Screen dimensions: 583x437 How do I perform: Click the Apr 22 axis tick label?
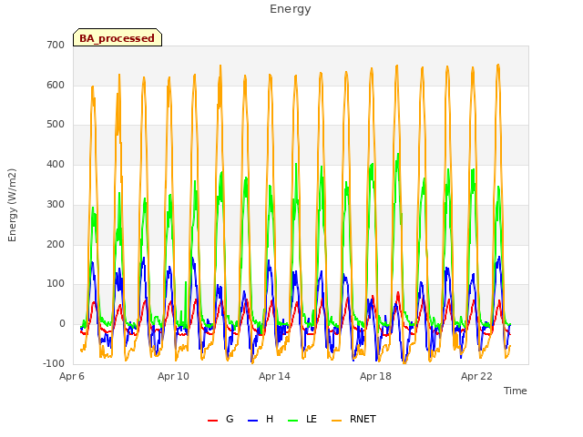pos(476,376)
